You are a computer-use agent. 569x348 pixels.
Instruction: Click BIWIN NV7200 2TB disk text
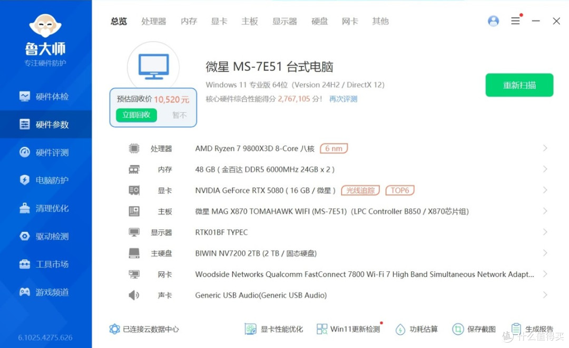(x=256, y=253)
